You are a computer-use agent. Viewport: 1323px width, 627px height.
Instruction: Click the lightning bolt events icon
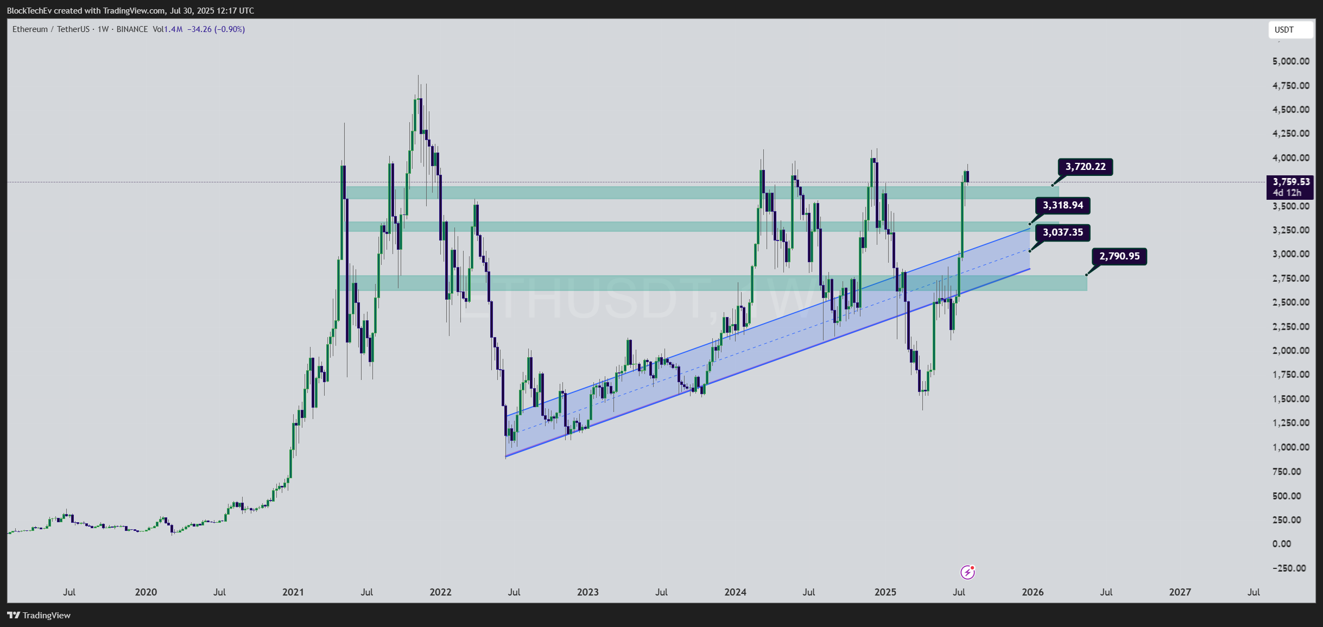coord(967,572)
